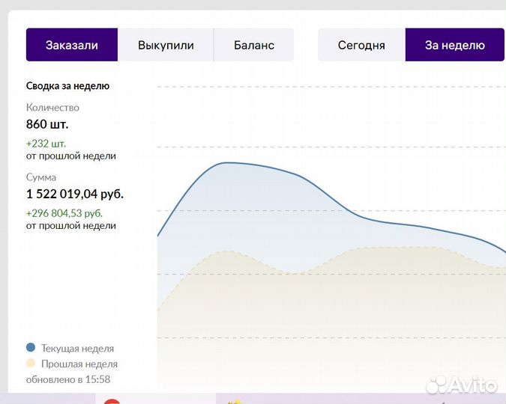Toggle the Текущая неделя series label
The image size is (506, 404).
(x=77, y=348)
